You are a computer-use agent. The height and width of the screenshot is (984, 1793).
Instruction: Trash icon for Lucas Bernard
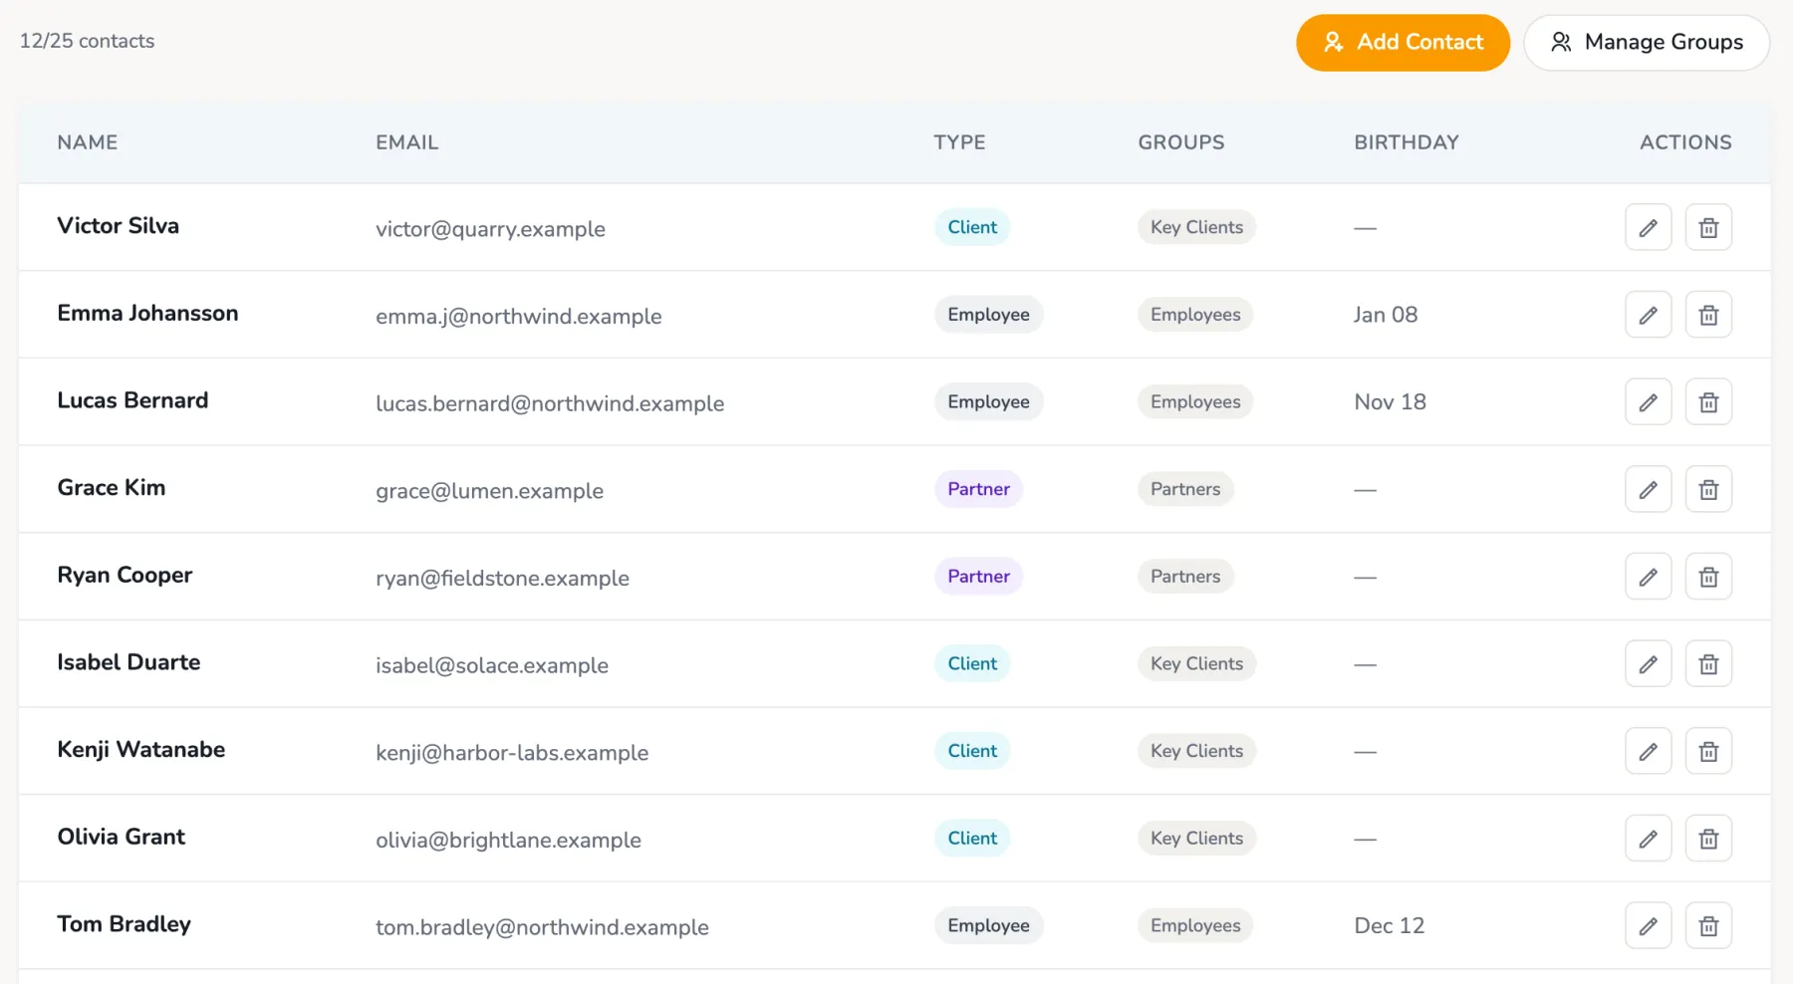pyautogui.click(x=1708, y=402)
